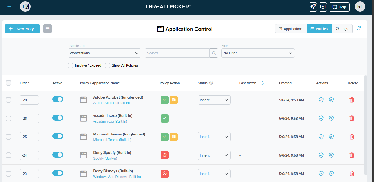This screenshot has height=182, width=374.
Task: Open the Microsoft Teams (Built-In) link
Action: tap(112, 140)
